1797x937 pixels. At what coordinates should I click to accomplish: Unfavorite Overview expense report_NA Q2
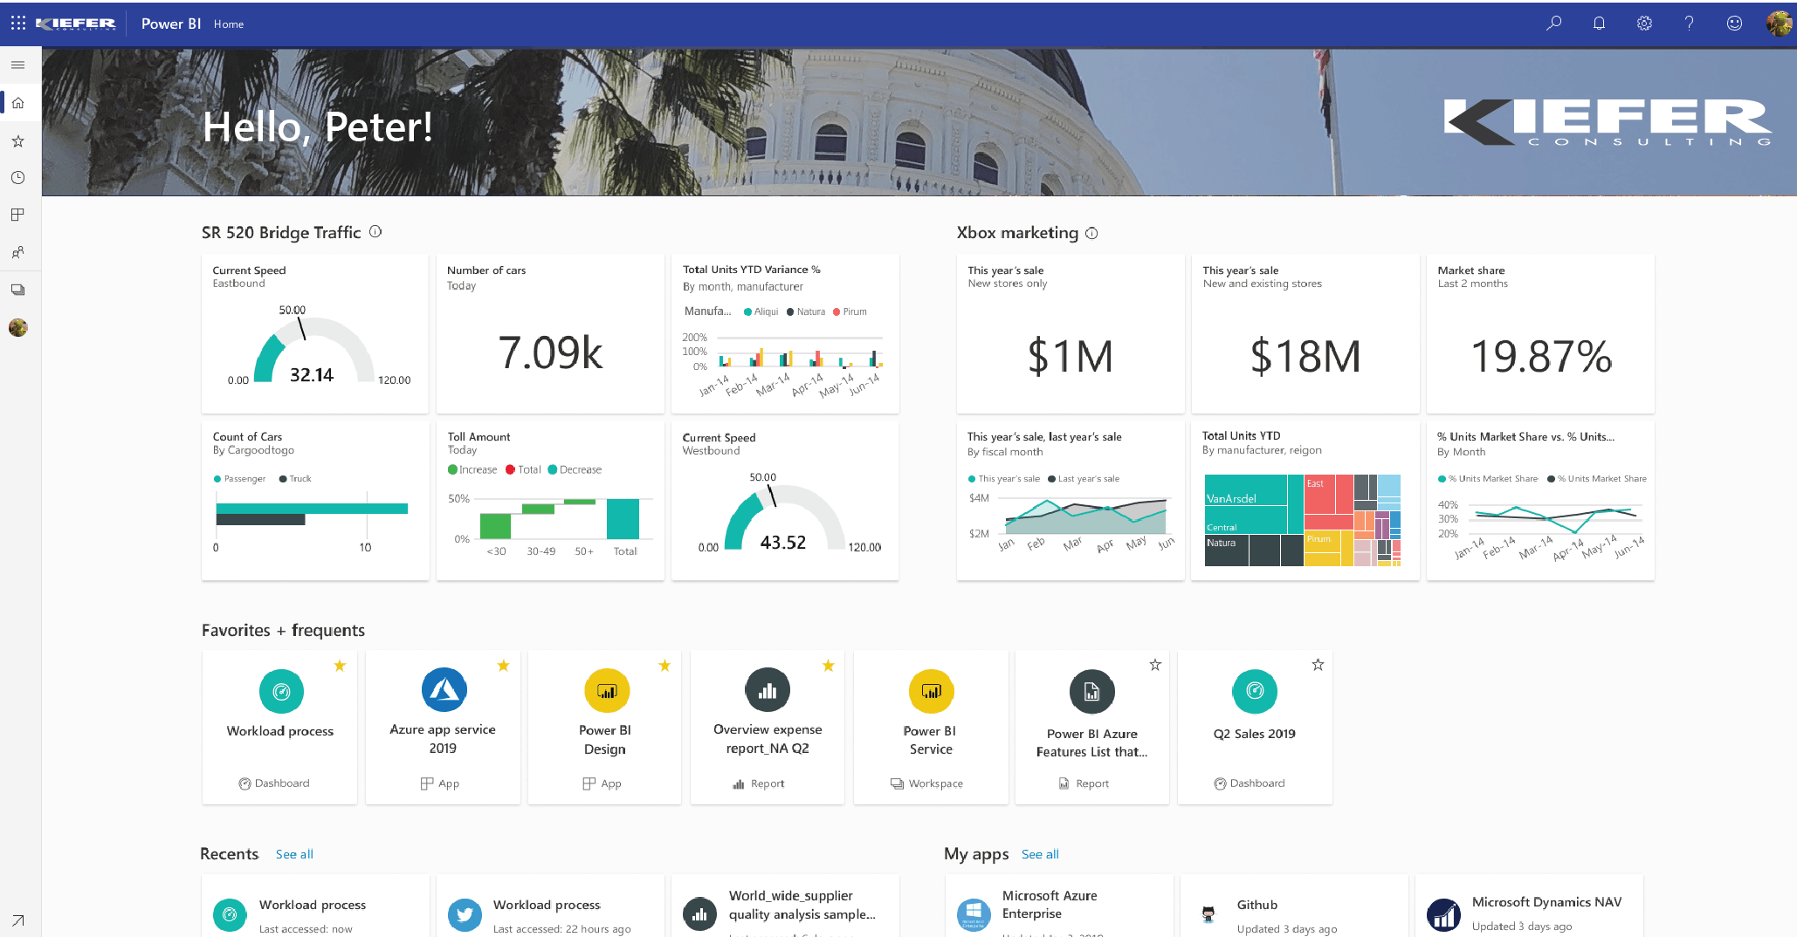(x=828, y=666)
